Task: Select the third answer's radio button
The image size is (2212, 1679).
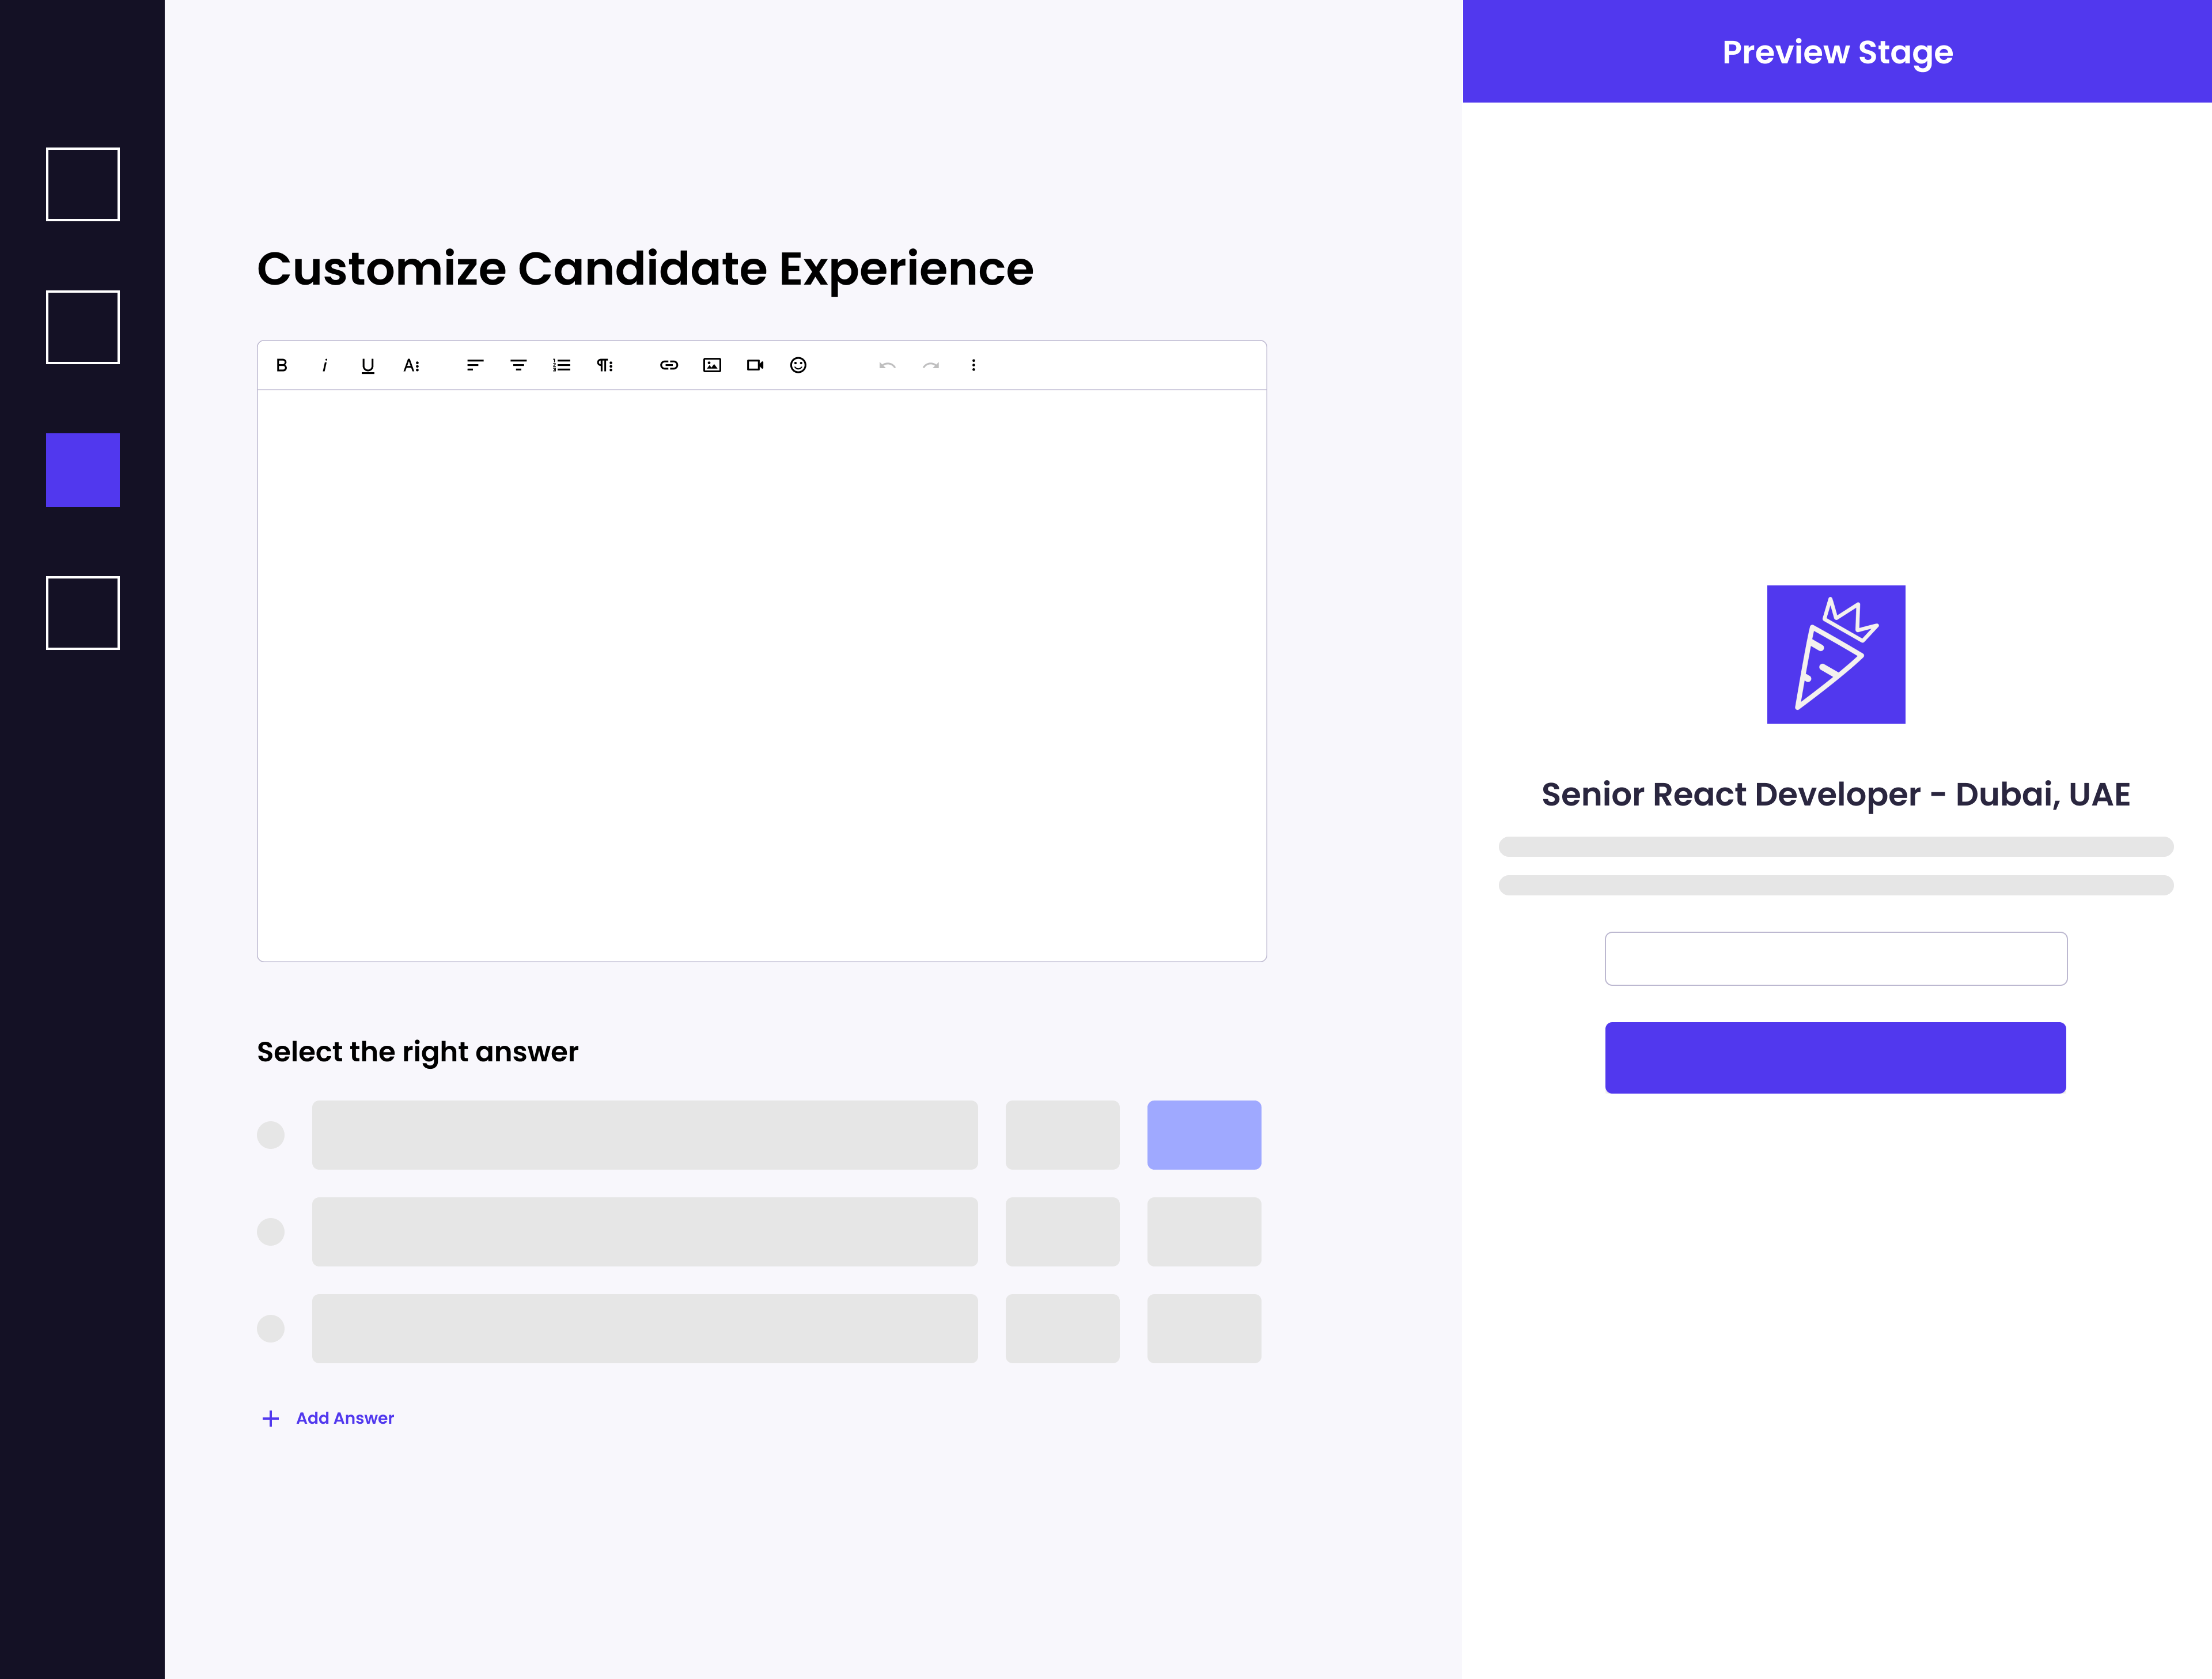Action: (x=270, y=1329)
